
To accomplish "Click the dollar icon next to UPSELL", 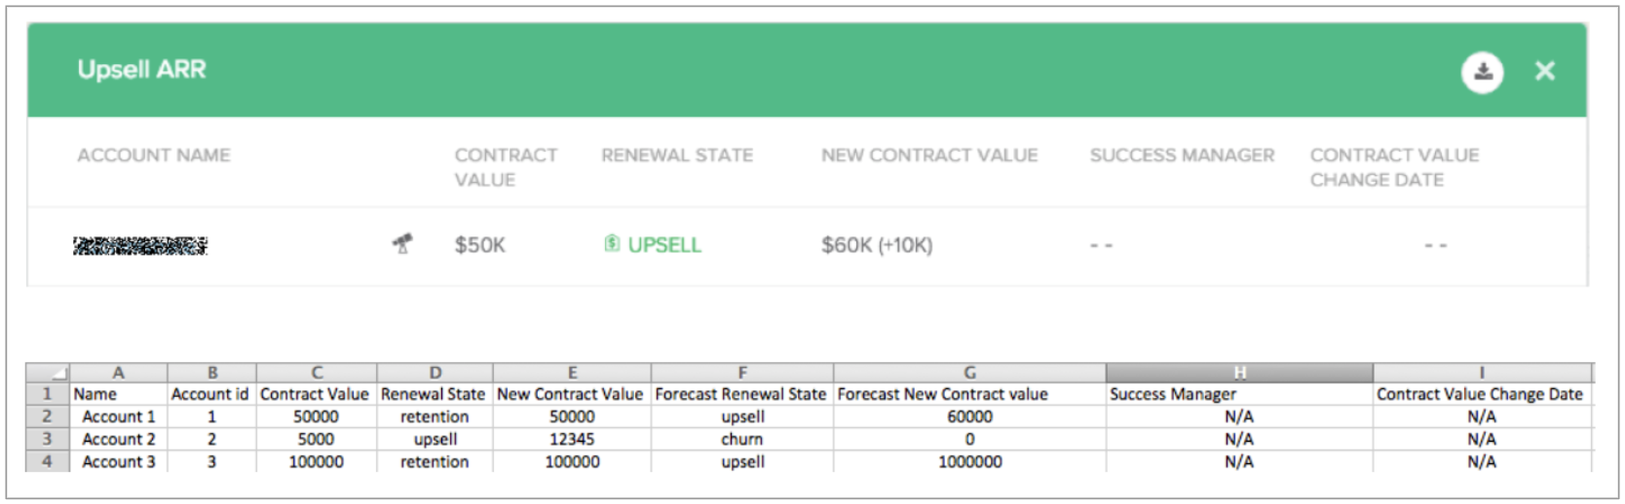I will (x=612, y=243).
